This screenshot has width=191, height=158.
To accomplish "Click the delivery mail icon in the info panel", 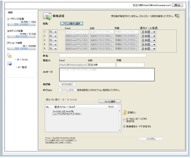I will pos(9,63).
